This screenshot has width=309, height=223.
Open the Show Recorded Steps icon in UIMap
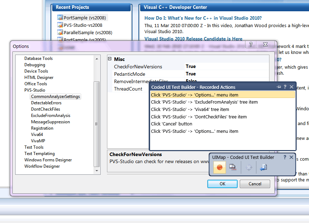click(x=232, y=167)
